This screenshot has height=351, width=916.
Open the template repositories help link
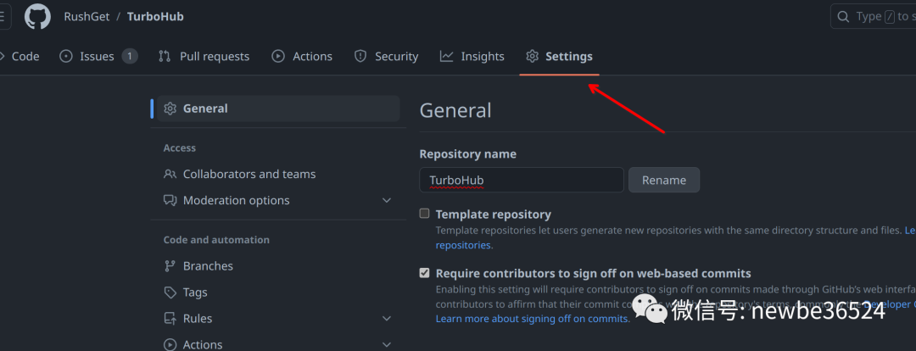[x=463, y=245]
